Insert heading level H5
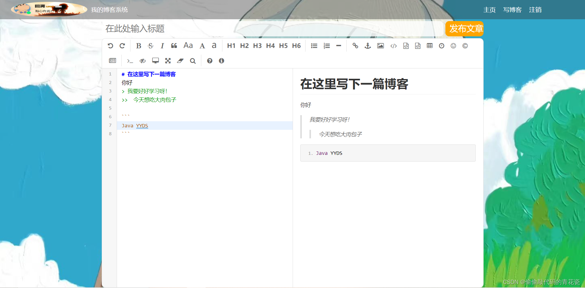This screenshot has width=585, height=288. coord(283,46)
